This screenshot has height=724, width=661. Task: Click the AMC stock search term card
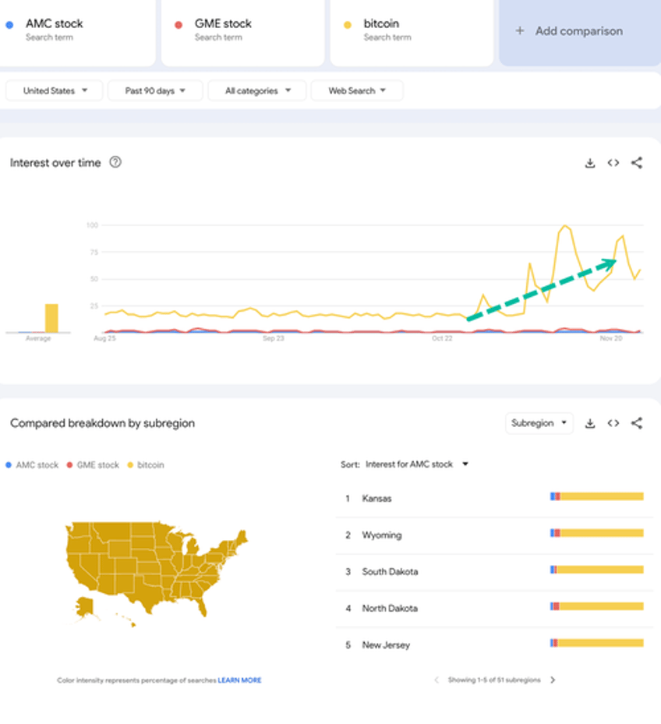(x=76, y=31)
